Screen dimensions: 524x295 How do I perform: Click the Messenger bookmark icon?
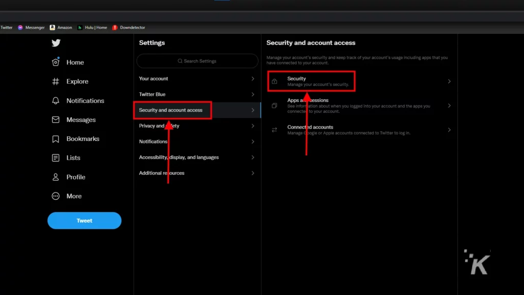tap(20, 28)
